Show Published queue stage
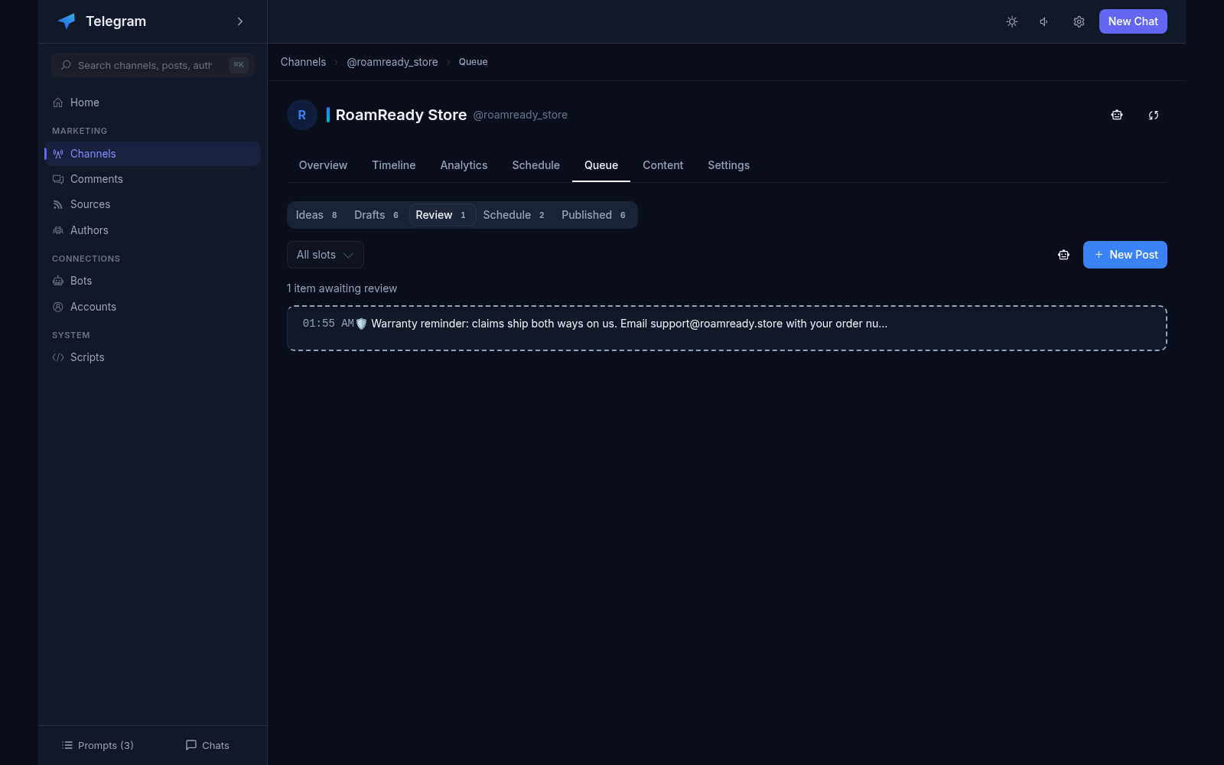The height and width of the screenshot is (765, 1224). point(594,215)
